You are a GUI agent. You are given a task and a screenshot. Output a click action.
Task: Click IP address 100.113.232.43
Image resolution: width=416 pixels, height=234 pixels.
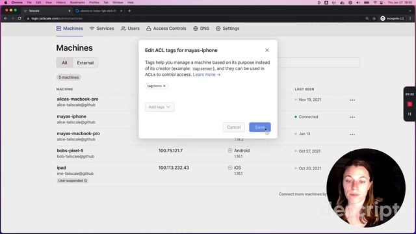click(x=174, y=168)
